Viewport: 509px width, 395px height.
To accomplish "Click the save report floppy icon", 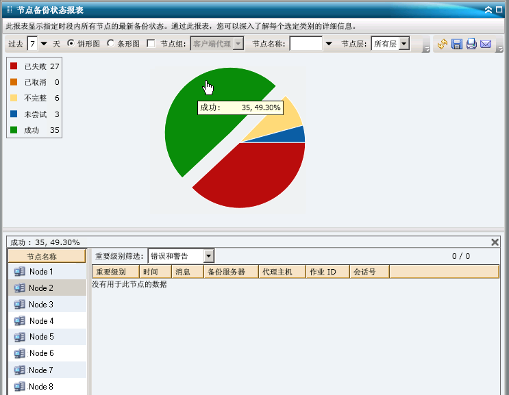I will click(457, 44).
